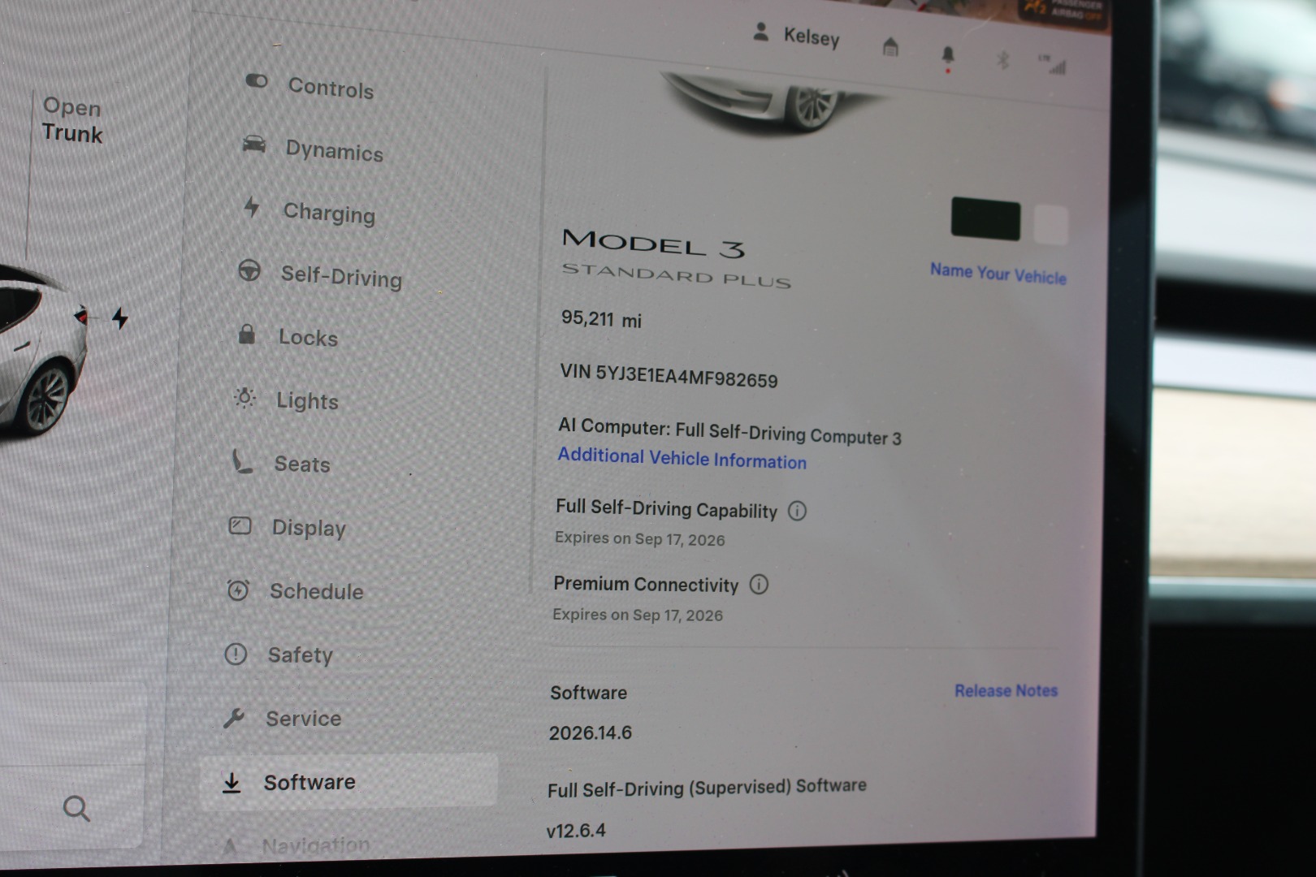Click the Seats icon
The image size is (1316, 877).
click(242, 461)
